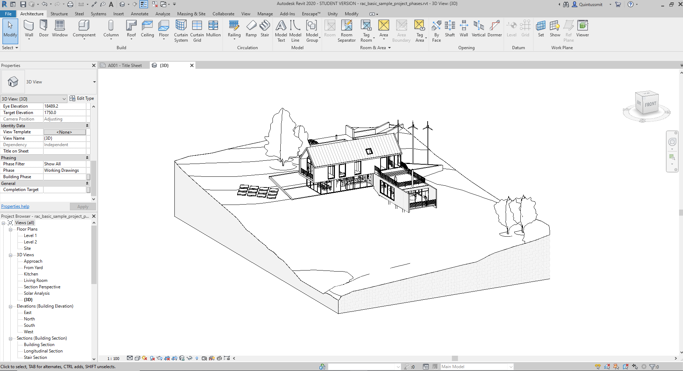Click the 1 : 100 view scale
Screen dimensions: 683x371
pos(113,359)
